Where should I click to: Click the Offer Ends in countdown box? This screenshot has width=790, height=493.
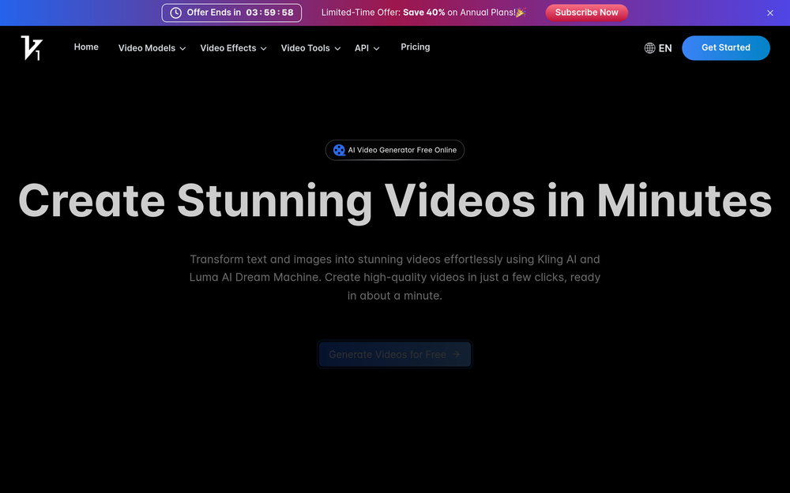231,13
